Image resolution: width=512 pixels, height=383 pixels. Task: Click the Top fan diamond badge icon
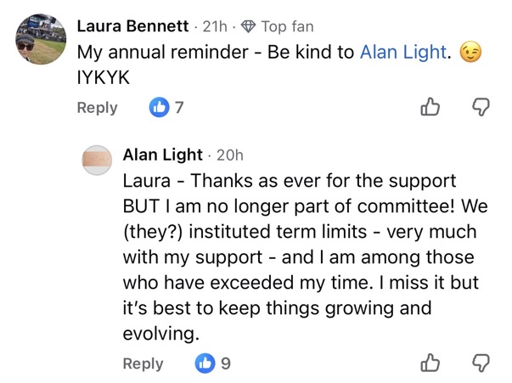249,26
